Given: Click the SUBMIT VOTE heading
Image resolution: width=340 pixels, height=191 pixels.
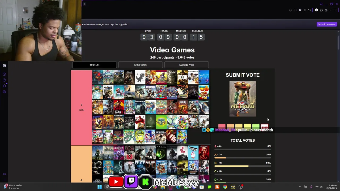Looking at the screenshot, I should coord(243,75).
